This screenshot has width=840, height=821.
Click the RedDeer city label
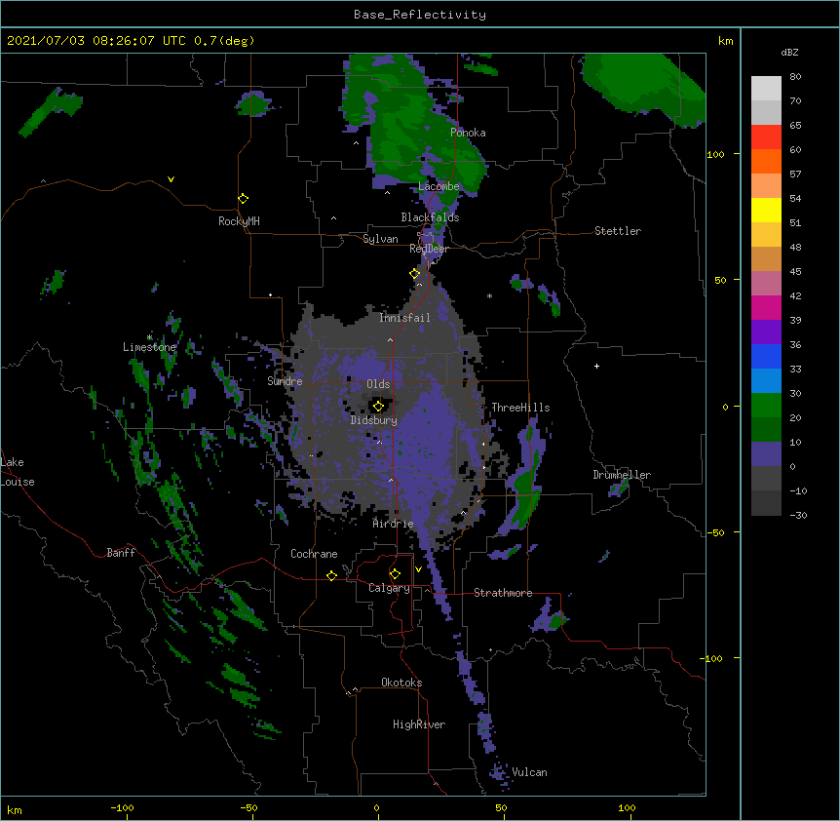point(429,249)
